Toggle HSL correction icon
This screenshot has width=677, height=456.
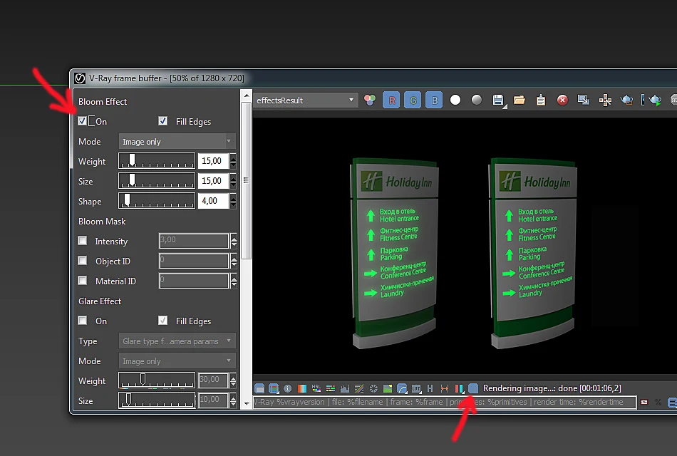pyautogui.click(x=316, y=388)
